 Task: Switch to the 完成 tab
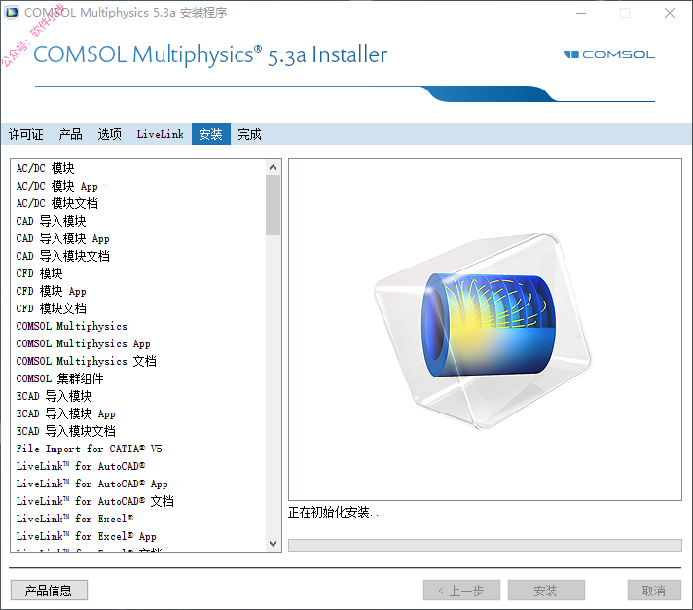point(249,134)
